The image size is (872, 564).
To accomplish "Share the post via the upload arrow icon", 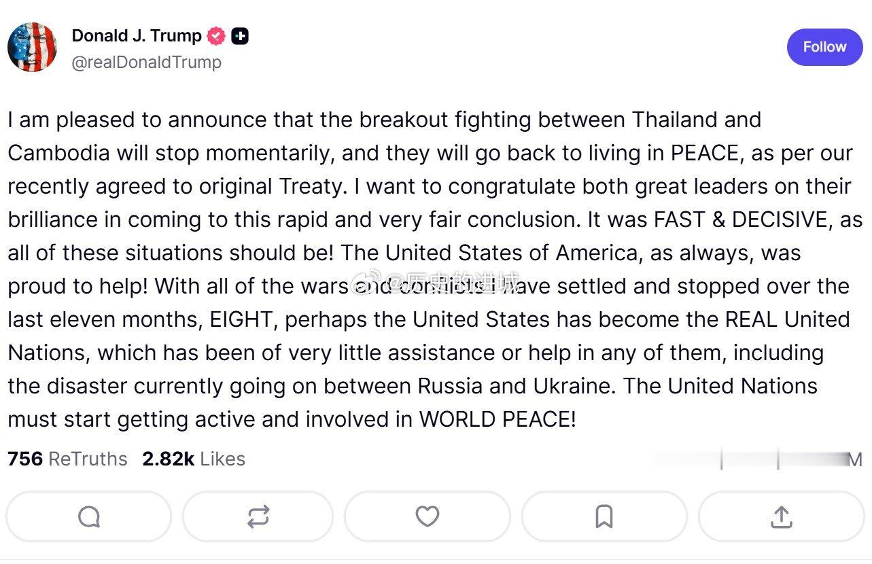I will click(780, 516).
